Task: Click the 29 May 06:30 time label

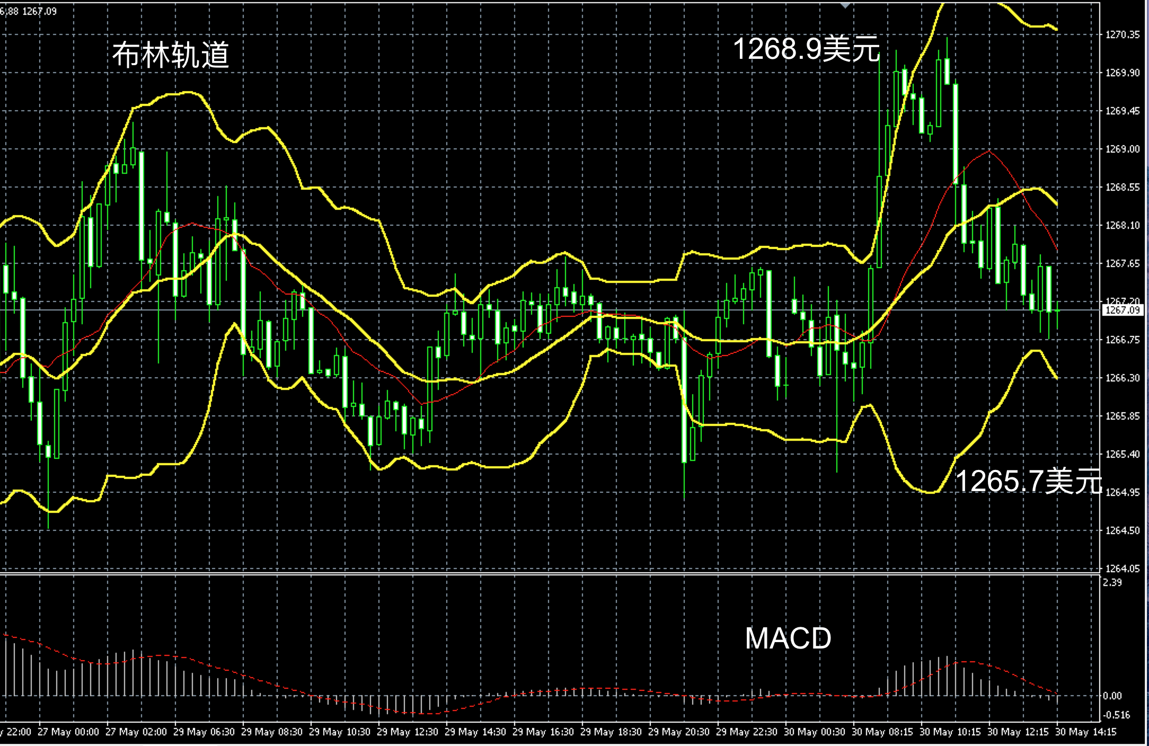Action: point(204,732)
